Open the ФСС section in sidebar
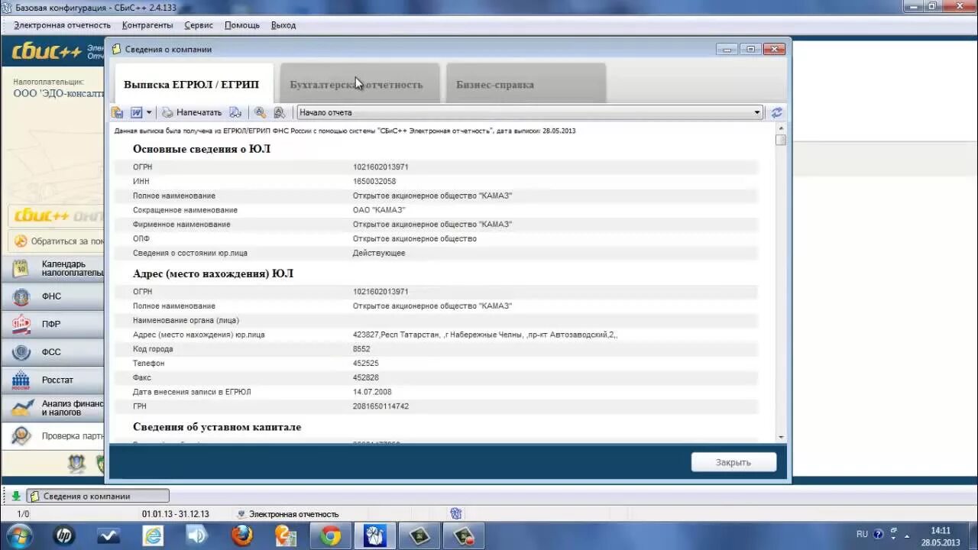The width and height of the screenshot is (978, 550). click(53, 352)
